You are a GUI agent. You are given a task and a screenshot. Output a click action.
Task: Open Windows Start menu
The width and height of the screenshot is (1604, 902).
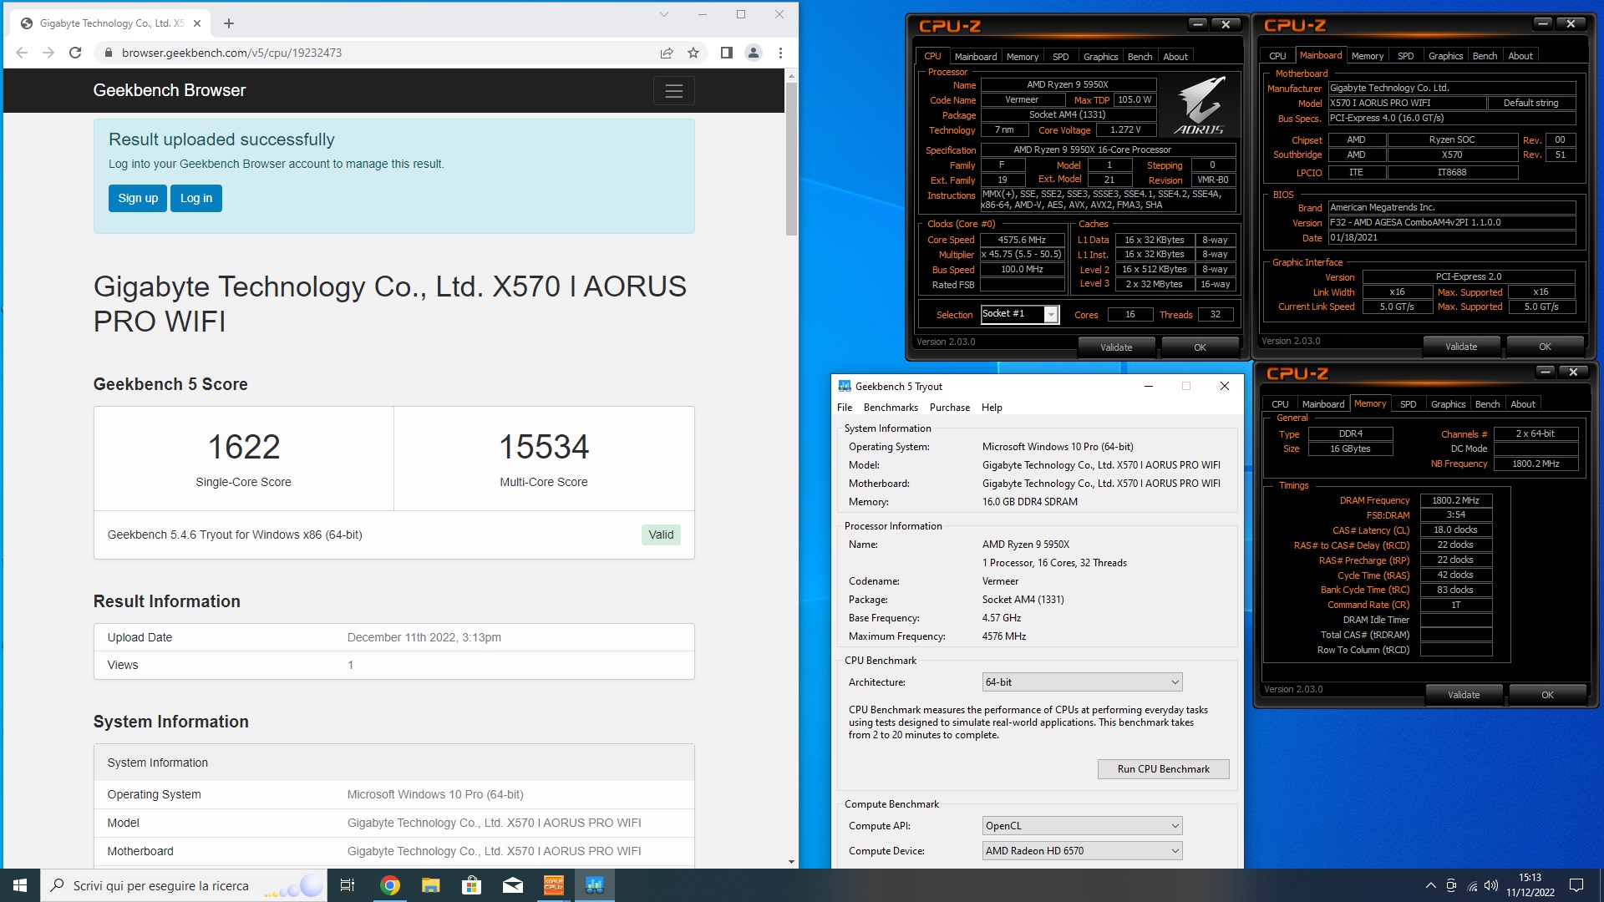(x=20, y=885)
